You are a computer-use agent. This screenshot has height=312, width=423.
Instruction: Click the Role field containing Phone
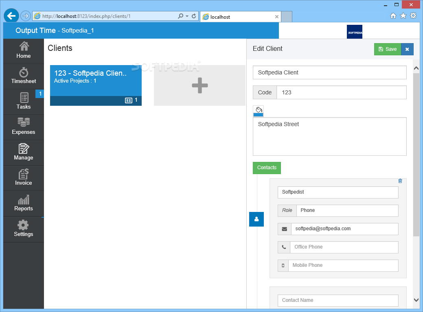click(347, 210)
